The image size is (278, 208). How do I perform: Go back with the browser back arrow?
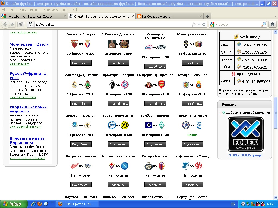(5, 24)
